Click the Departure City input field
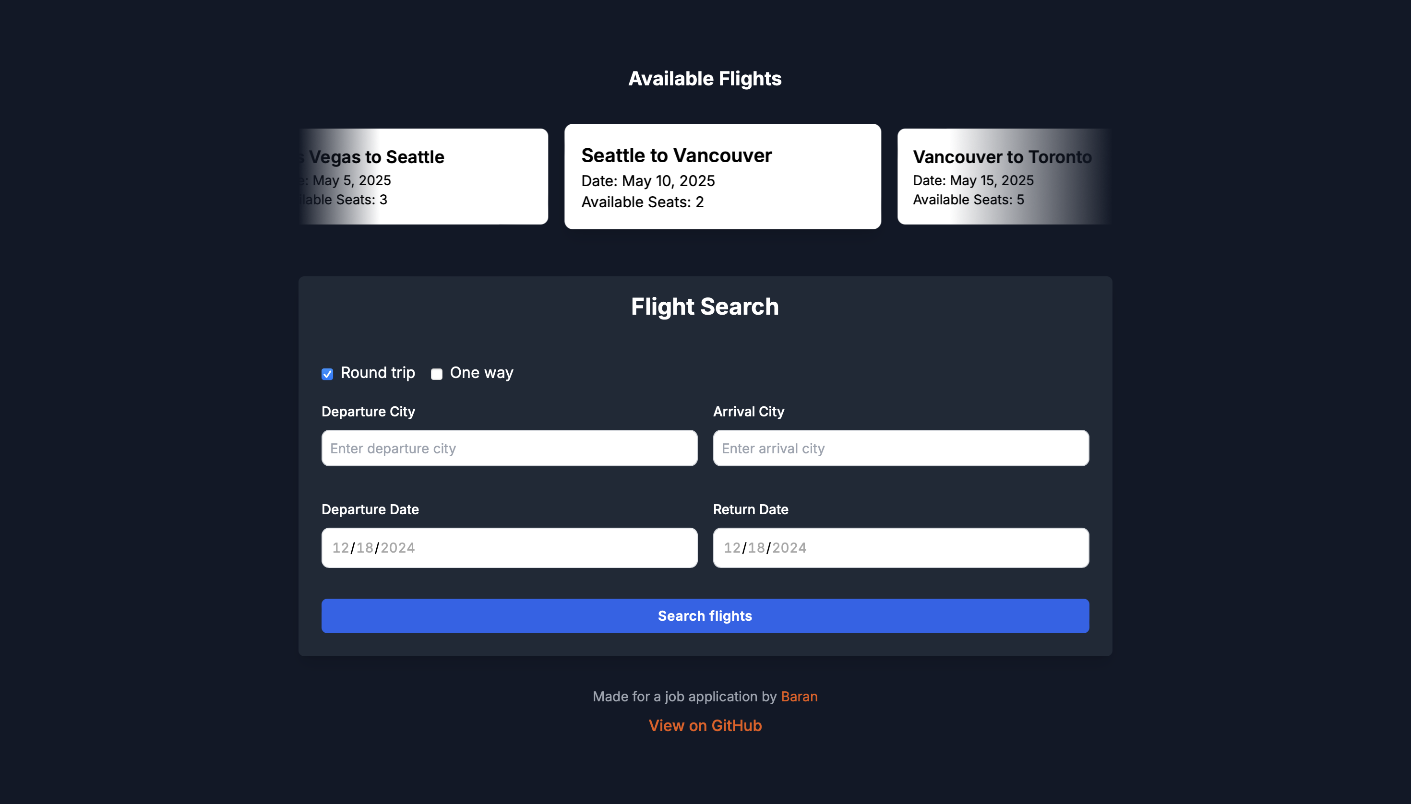The width and height of the screenshot is (1411, 804). click(x=509, y=448)
